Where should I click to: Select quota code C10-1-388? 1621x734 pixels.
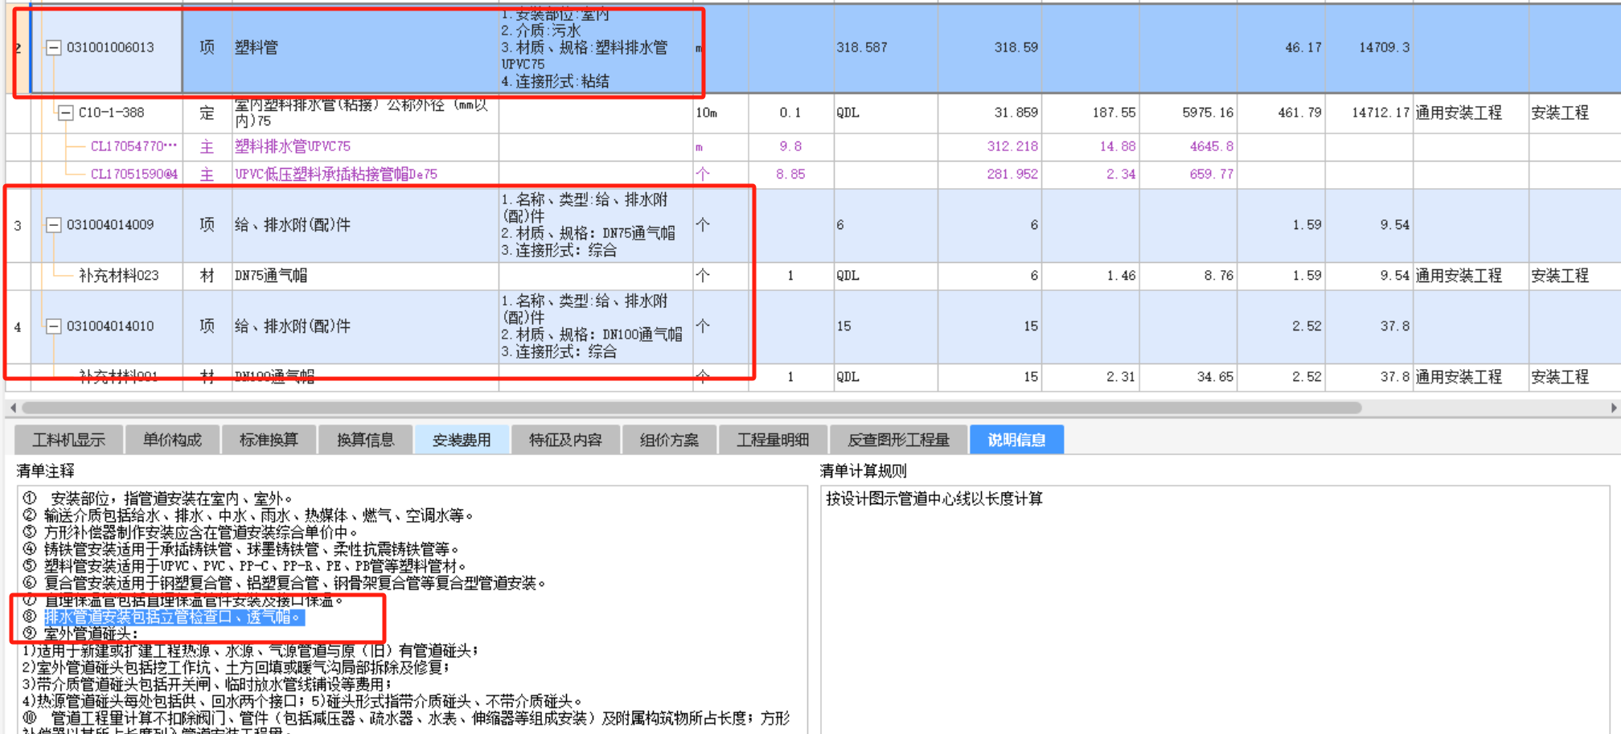111,113
